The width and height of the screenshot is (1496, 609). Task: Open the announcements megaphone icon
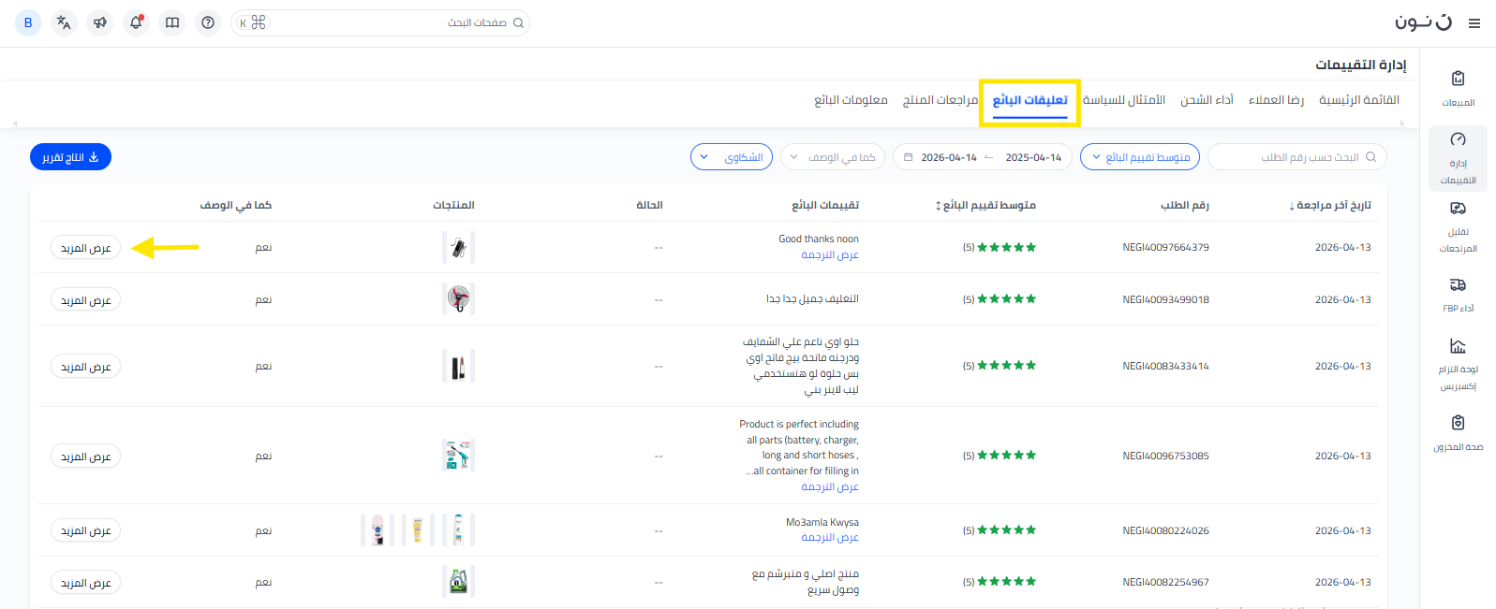tap(100, 22)
